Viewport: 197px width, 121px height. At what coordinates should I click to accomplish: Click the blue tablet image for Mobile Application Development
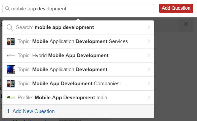pyautogui.click(x=11, y=69)
